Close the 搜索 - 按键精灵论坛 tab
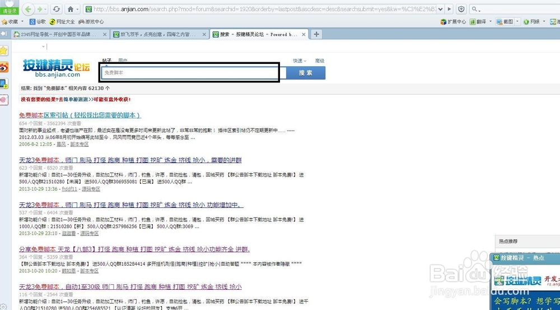The width and height of the screenshot is (560, 310). (304, 35)
